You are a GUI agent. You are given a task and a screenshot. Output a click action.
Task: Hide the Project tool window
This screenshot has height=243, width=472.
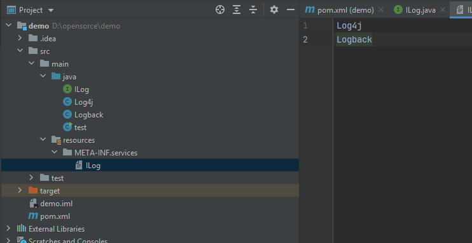click(291, 10)
